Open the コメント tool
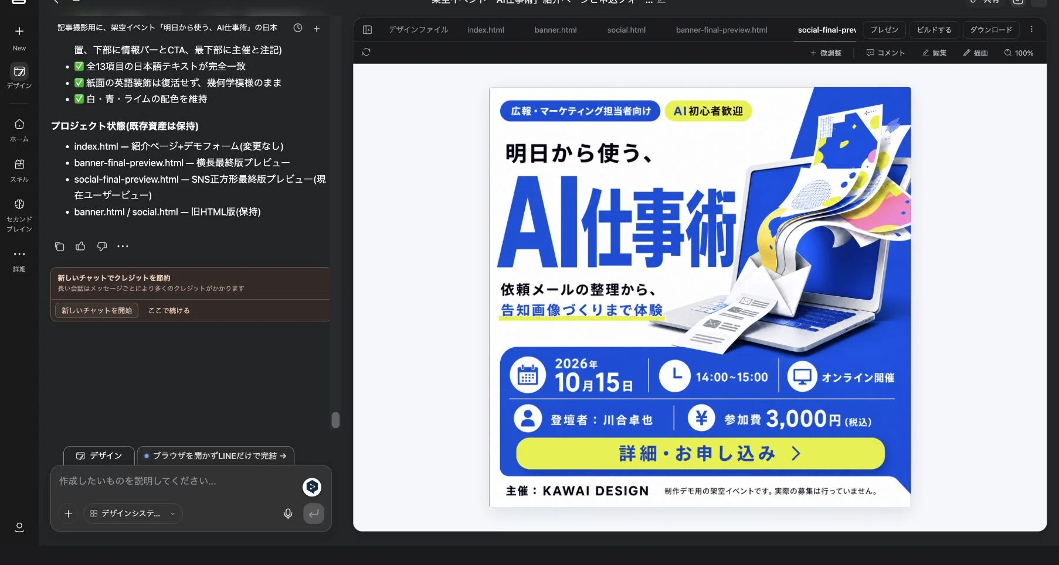 885,53
